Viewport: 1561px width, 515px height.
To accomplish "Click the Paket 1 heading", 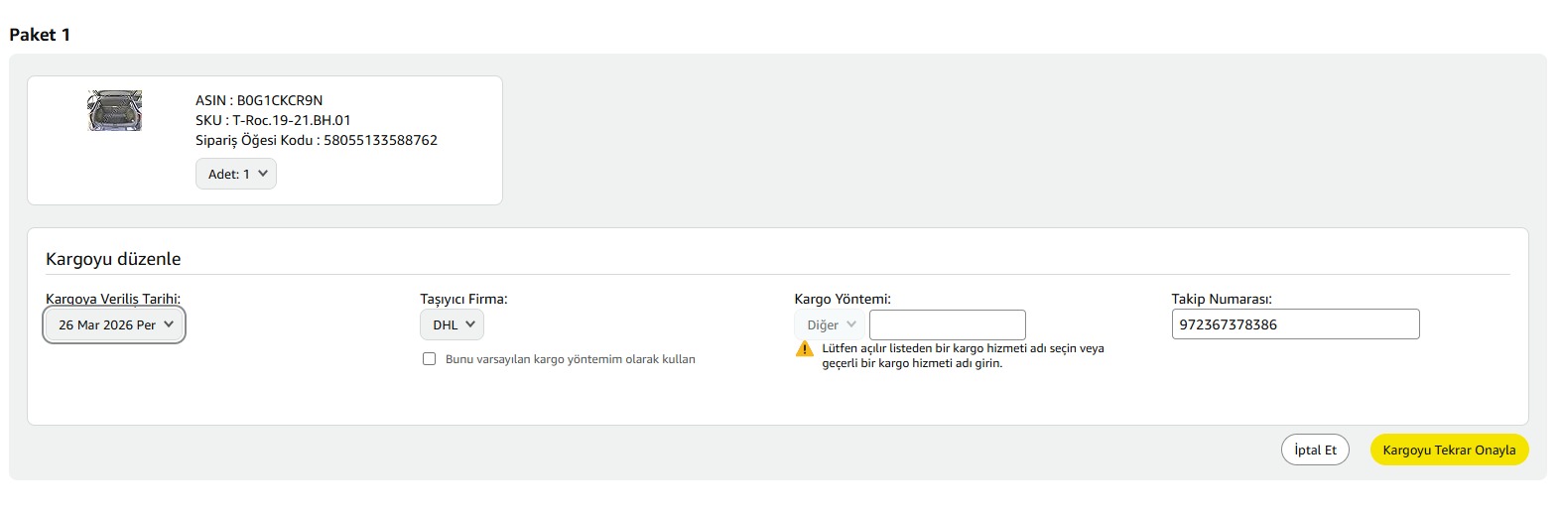I will [x=40, y=35].
